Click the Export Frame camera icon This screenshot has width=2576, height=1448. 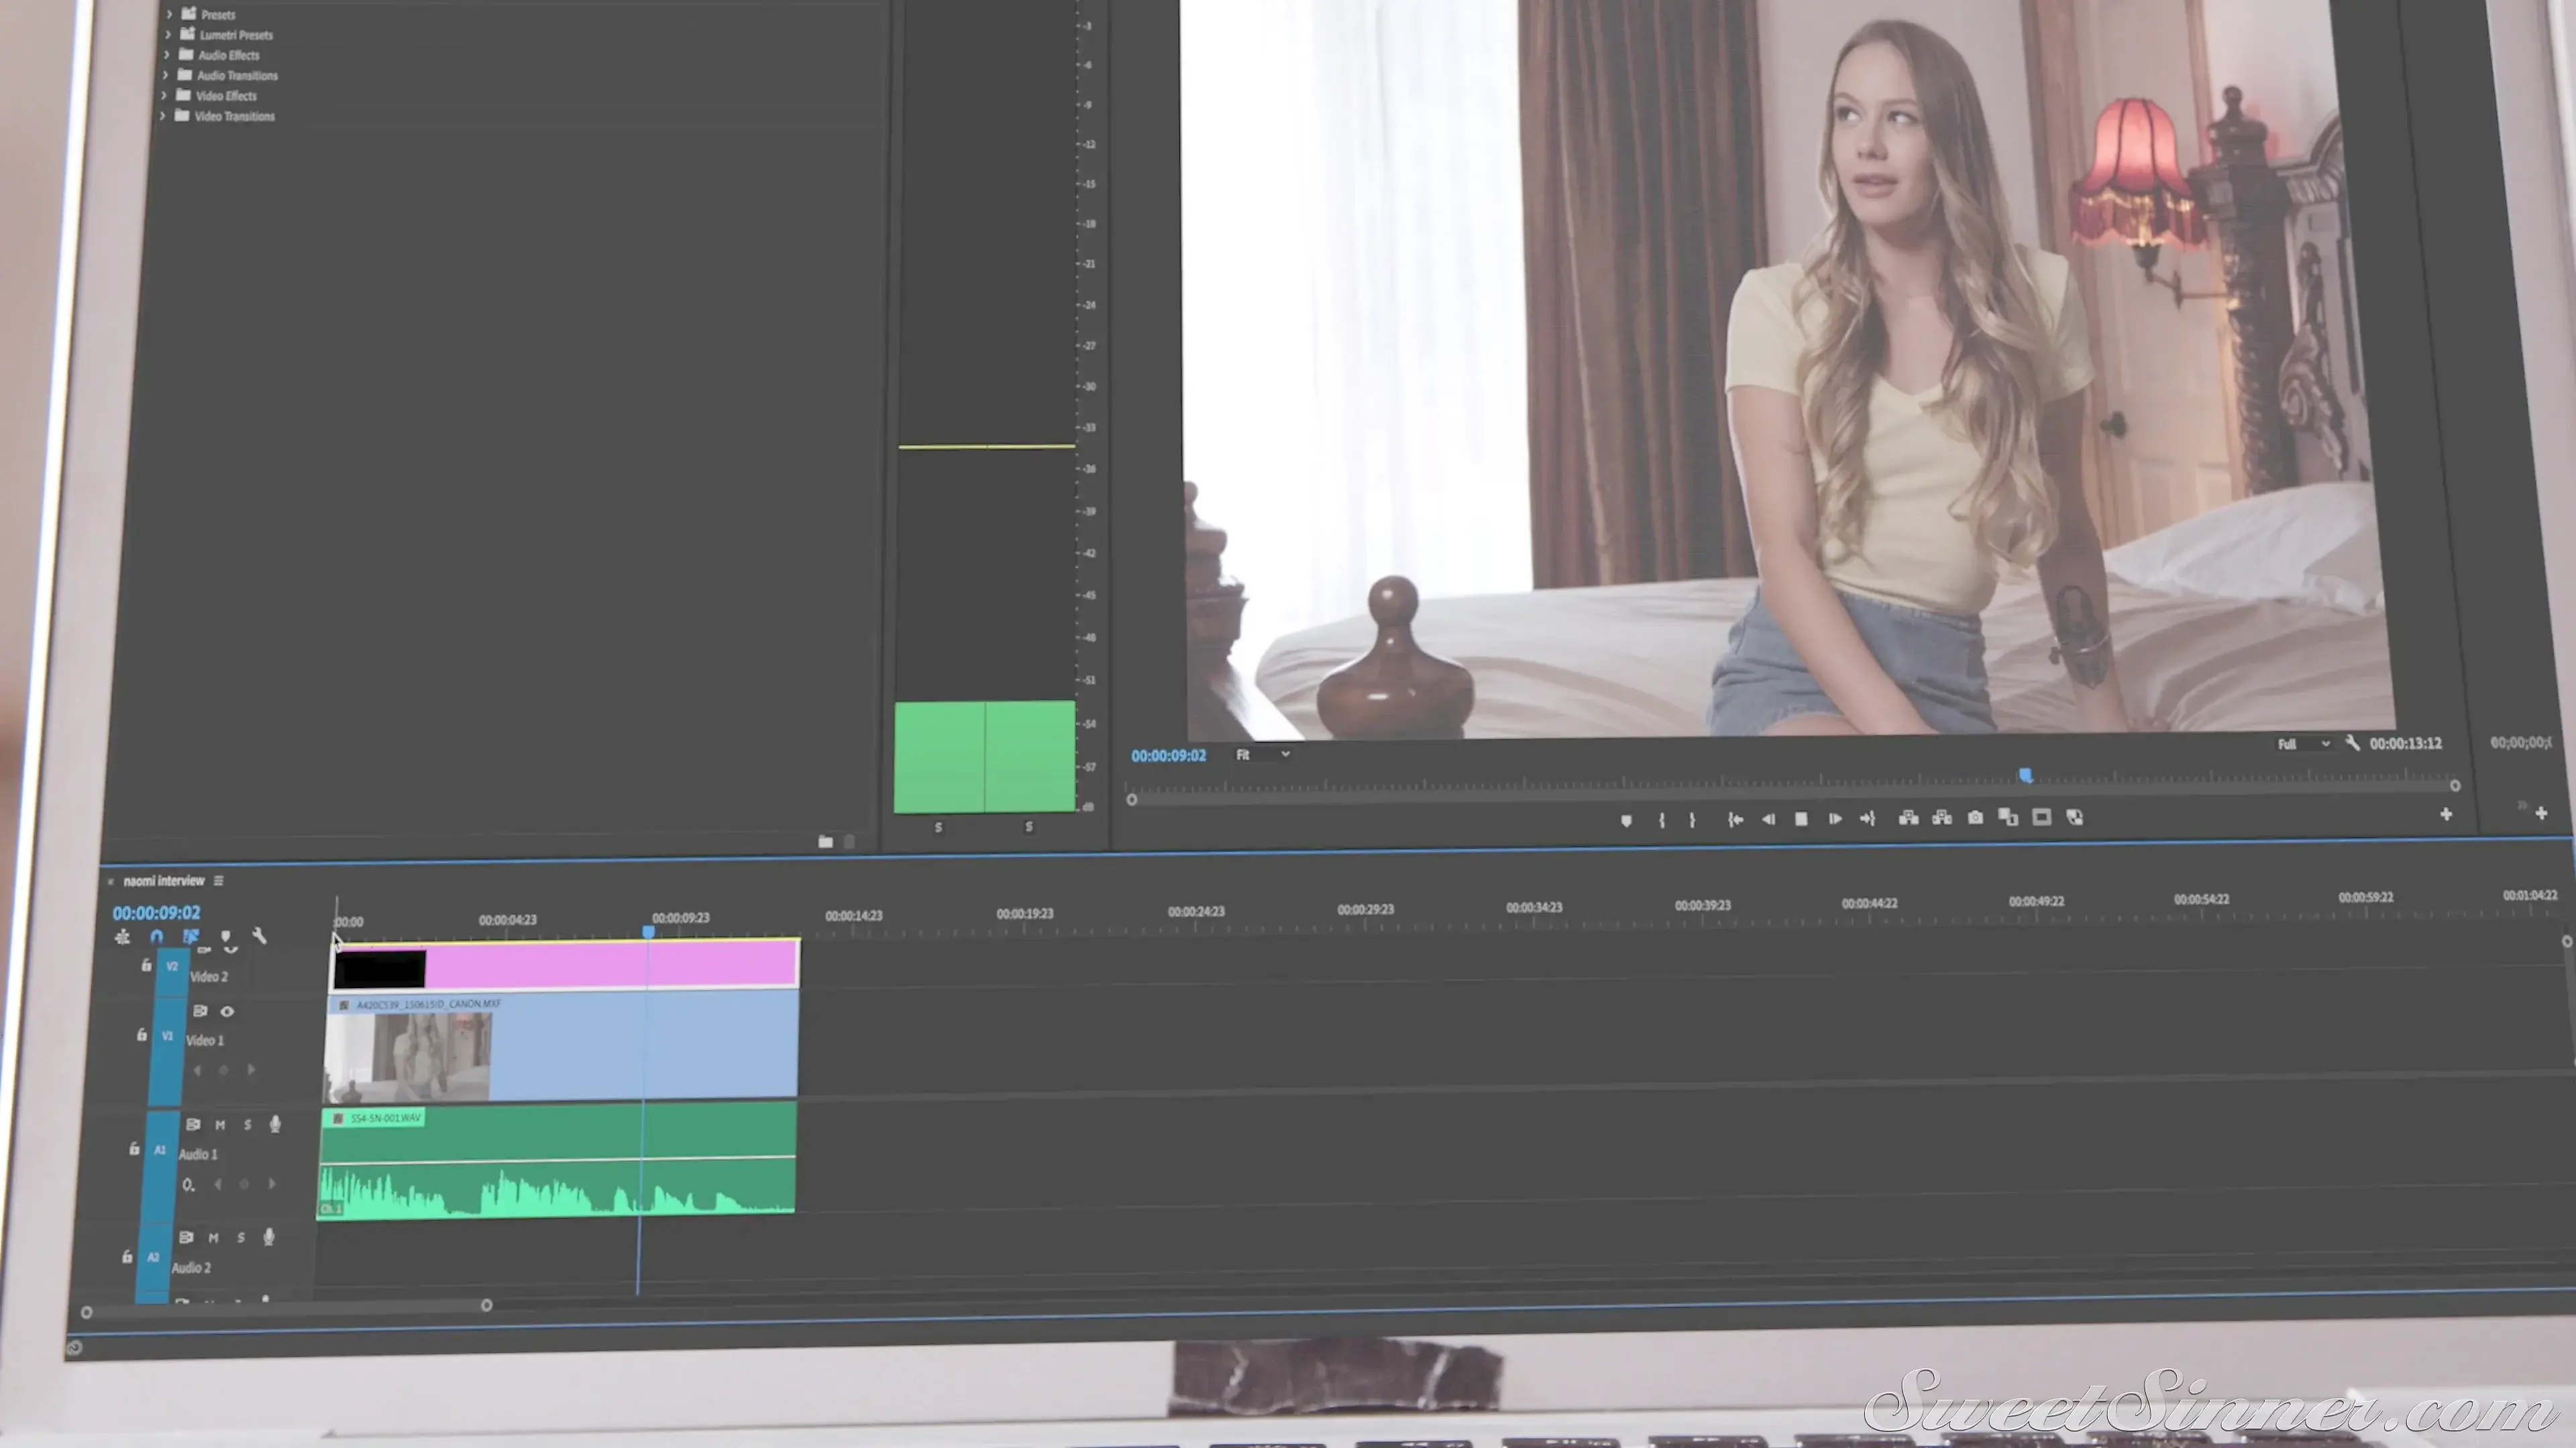pyautogui.click(x=1975, y=817)
